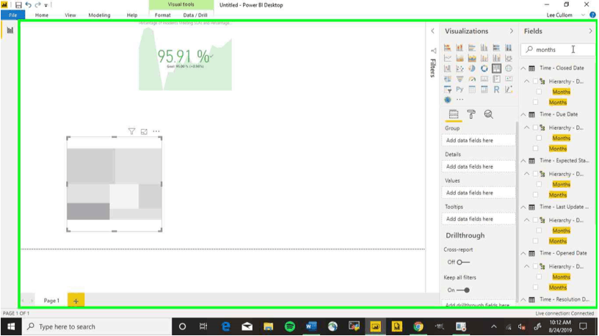Click the Save icon in title bar
The width and height of the screenshot is (599, 336).
[18, 5]
